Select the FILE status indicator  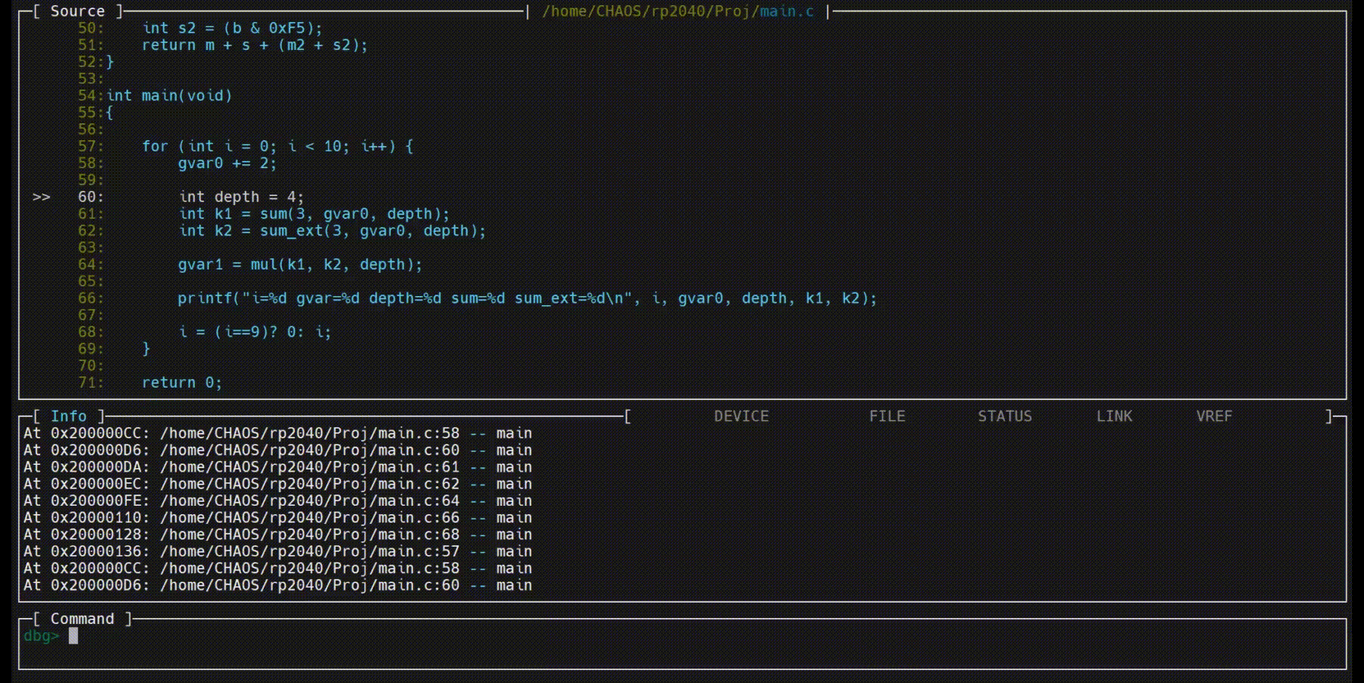coord(887,416)
